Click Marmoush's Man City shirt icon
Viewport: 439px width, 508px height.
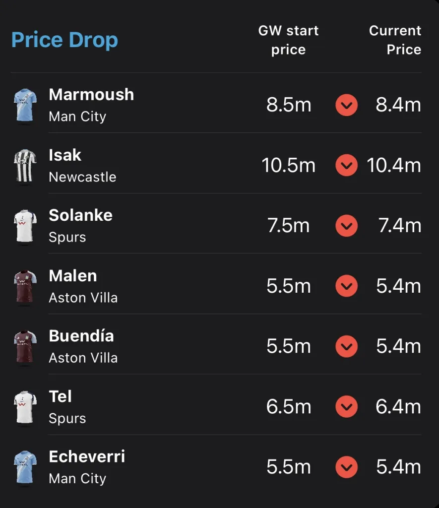point(25,105)
